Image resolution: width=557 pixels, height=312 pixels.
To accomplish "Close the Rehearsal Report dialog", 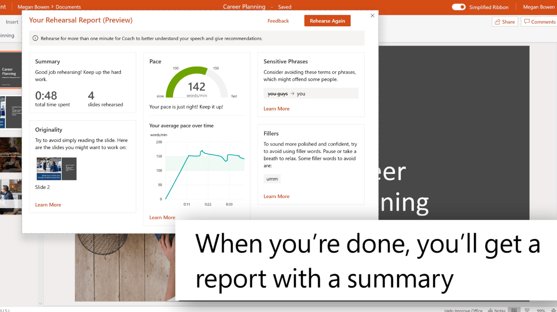I will 372,16.
